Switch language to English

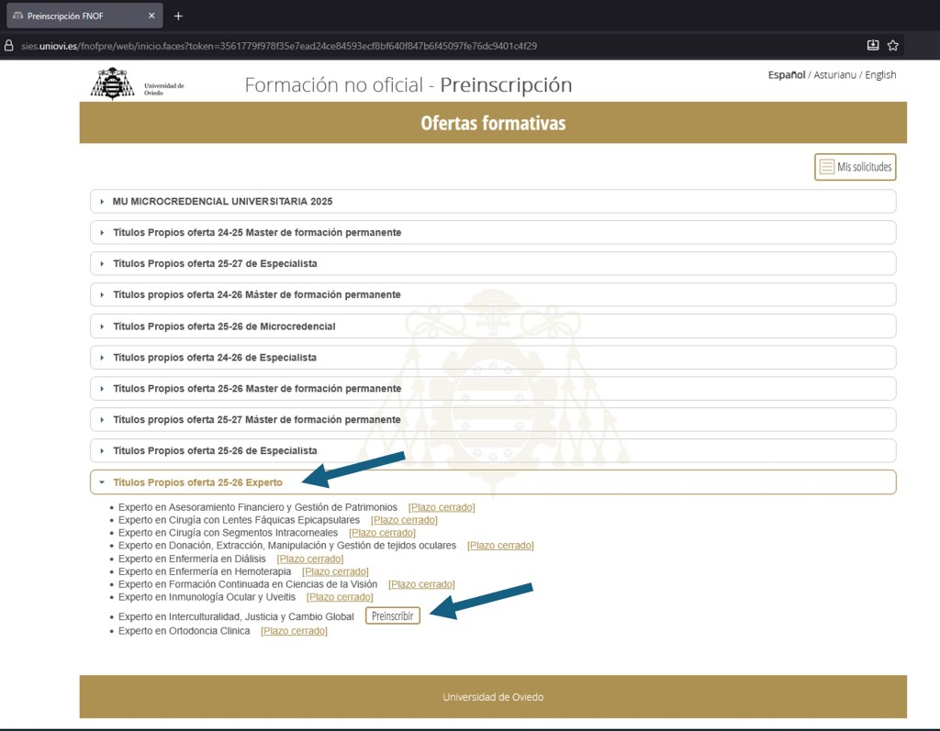[879, 75]
